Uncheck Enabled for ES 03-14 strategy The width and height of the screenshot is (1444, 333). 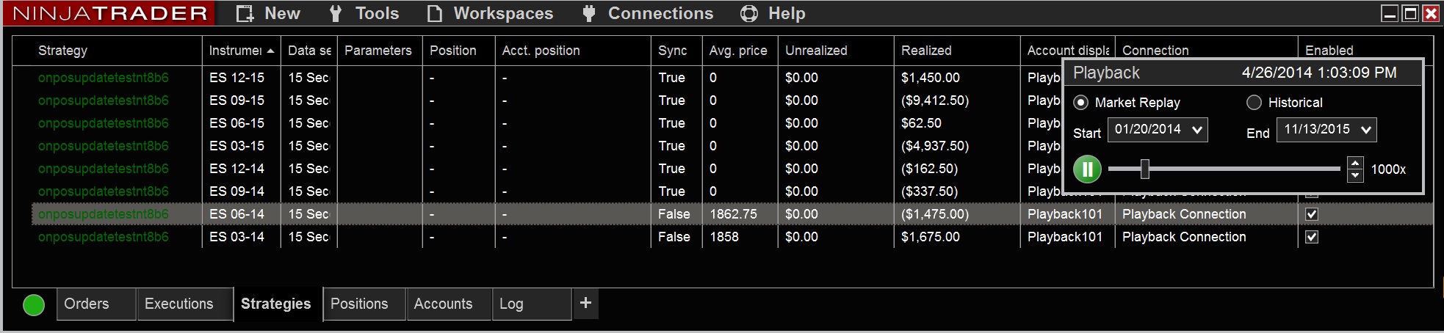(1312, 237)
